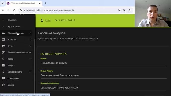Click the Alexb username in header

point(48,21)
